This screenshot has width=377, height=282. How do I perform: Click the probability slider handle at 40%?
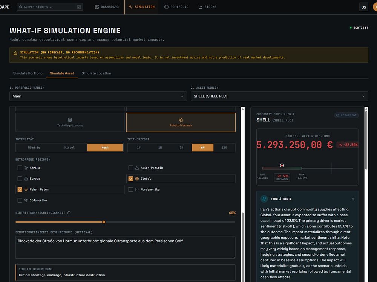(104, 222)
